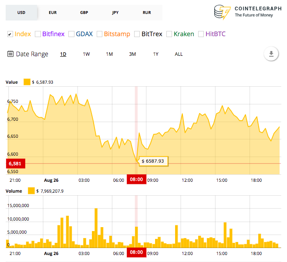Viewport: 287px width, 262px height.
Task: Click the yellow Value legend swatch
Action: 27,82
